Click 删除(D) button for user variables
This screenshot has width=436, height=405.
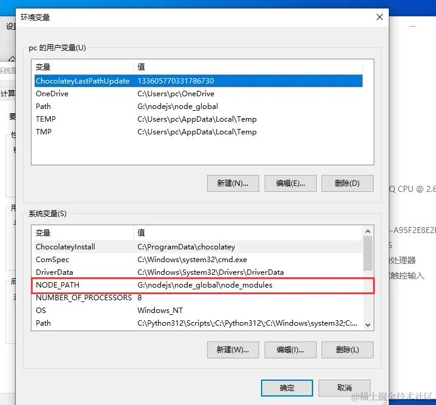(x=348, y=183)
